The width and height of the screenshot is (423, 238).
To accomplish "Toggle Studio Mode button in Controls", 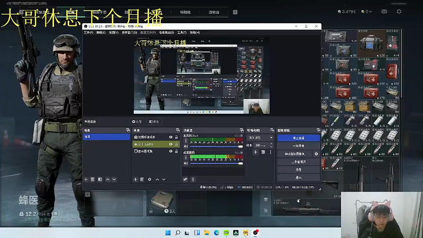I will 298,162.
